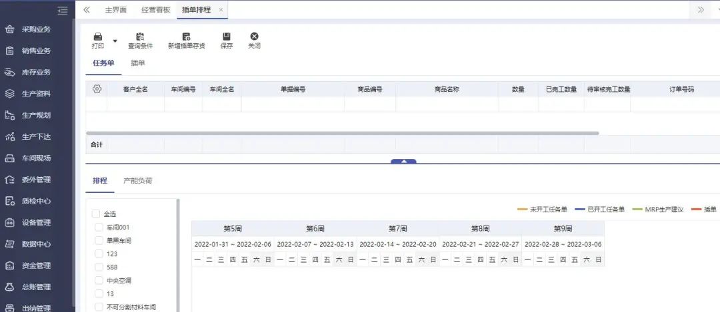Image resolution: width=720 pixels, height=312 pixels.
Task: Switch to the 插单 tab
Action: pos(138,63)
